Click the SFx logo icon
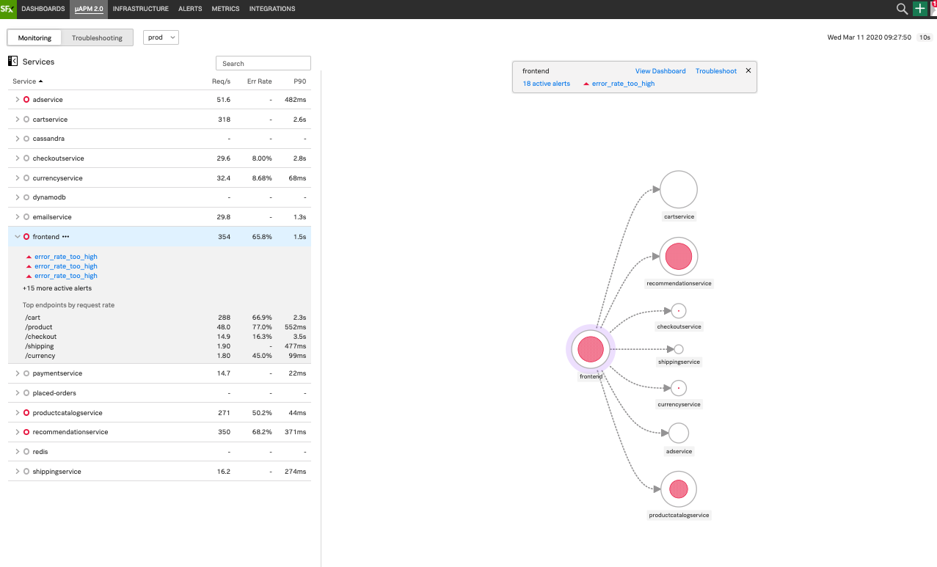937x567 pixels. (x=8, y=9)
